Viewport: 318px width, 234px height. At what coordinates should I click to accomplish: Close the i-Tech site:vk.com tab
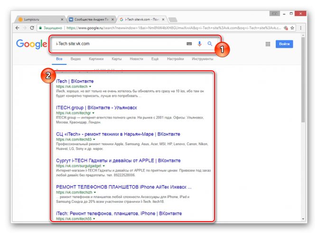[163, 19]
